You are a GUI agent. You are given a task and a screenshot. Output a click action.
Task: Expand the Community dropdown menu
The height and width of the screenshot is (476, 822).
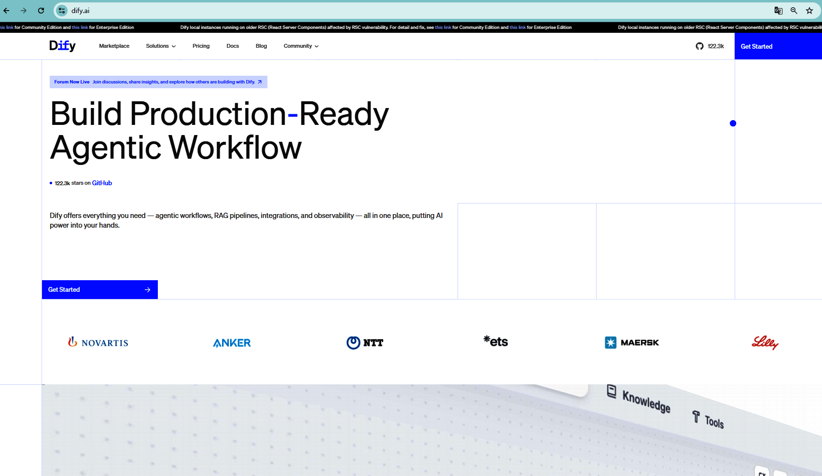pos(301,46)
